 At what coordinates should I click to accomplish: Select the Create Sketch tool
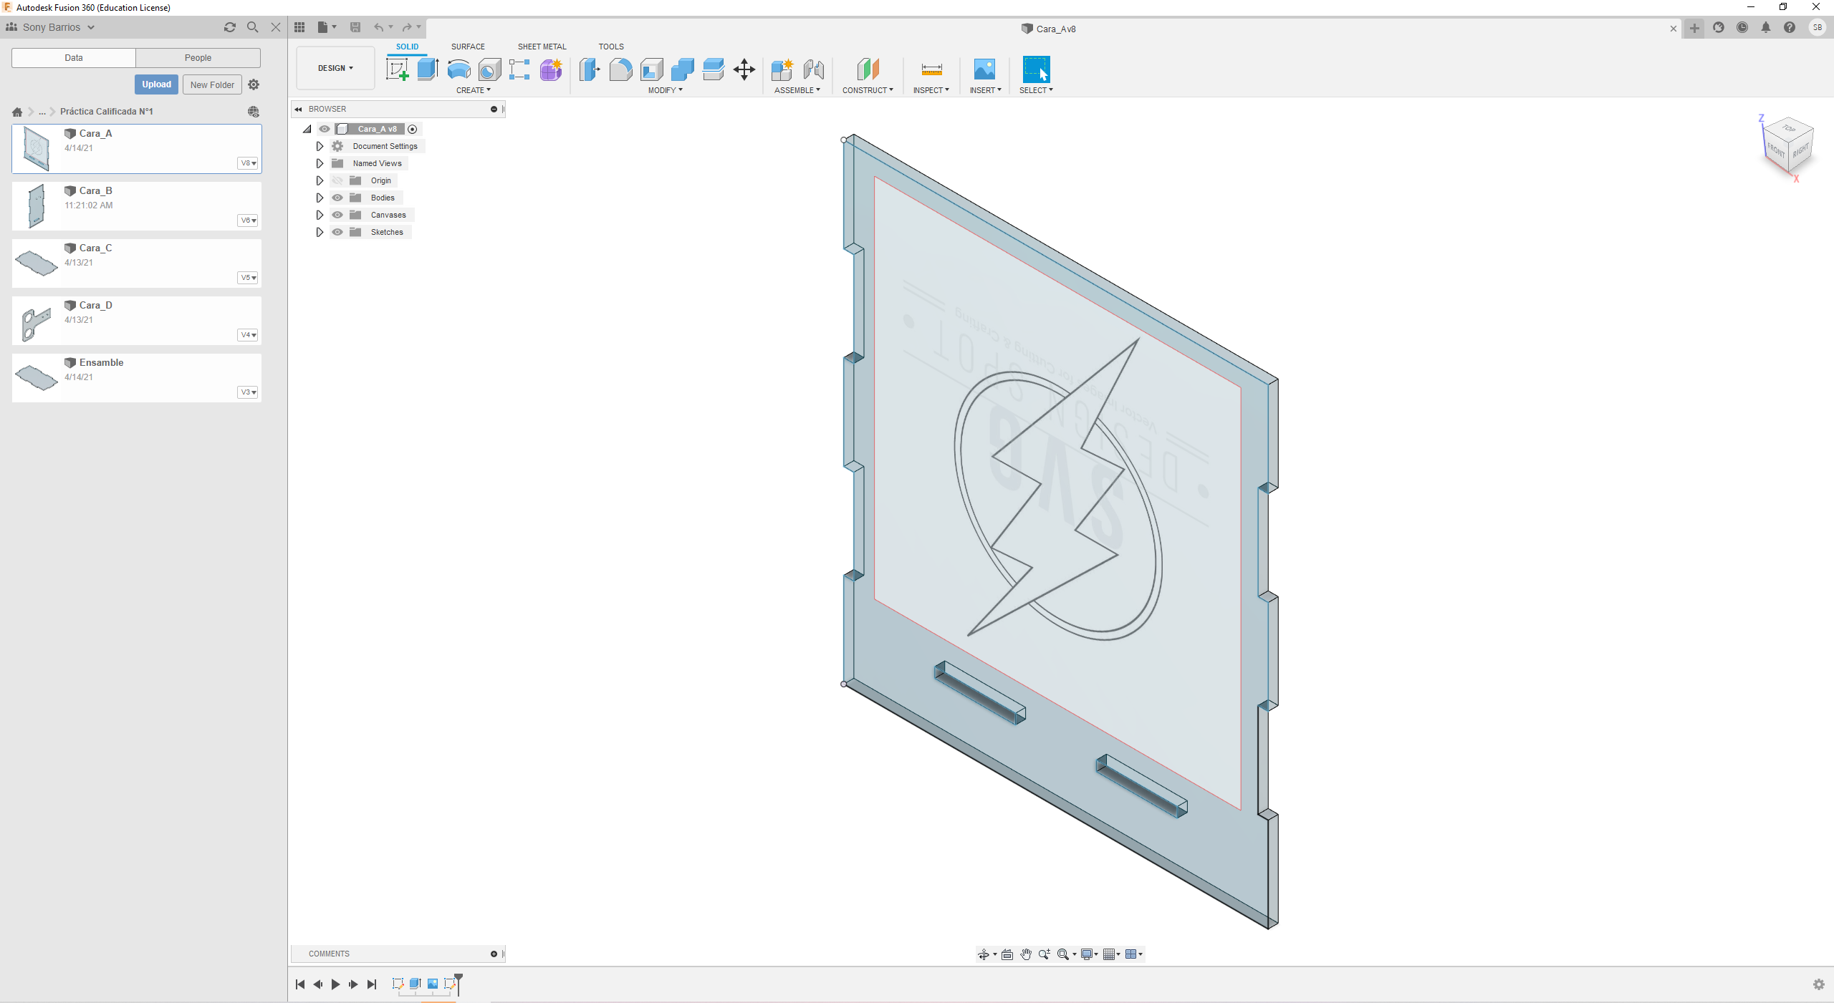pos(397,69)
